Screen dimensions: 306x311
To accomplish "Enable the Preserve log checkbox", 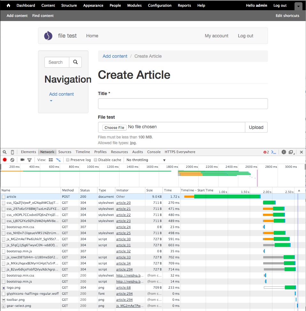I will coord(67,159).
